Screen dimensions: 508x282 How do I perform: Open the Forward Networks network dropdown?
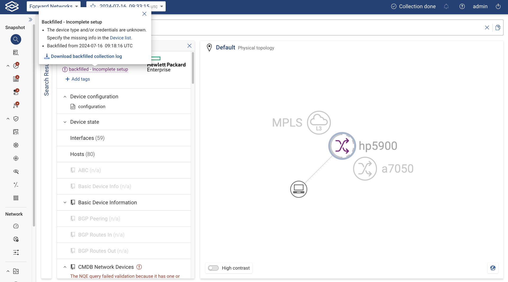click(x=54, y=6)
